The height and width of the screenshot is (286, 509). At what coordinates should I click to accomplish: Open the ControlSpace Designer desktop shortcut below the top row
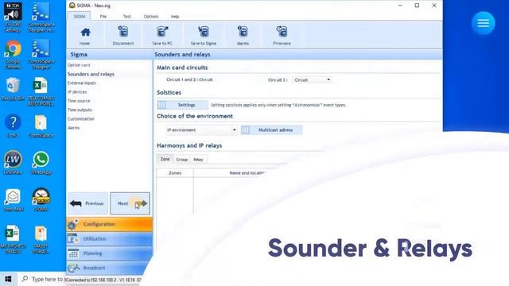coord(41,54)
